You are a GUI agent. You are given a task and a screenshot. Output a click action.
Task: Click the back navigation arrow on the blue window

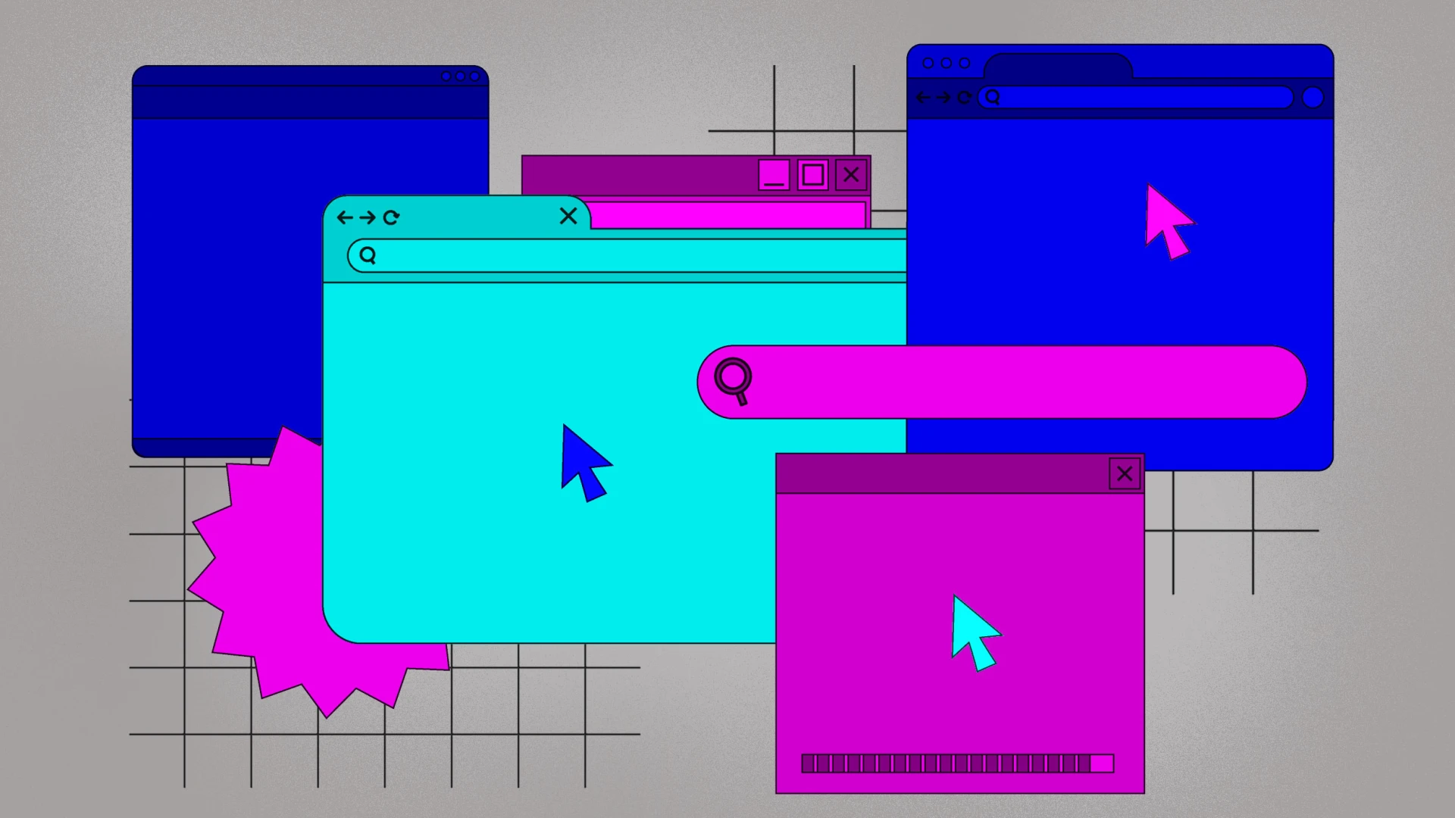[923, 97]
